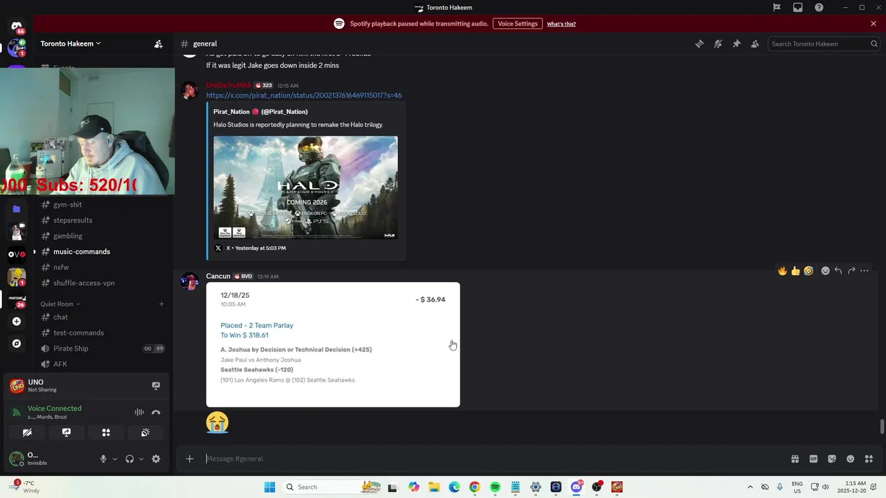Click the chat scrollbar thumb
Viewport: 886px width, 498px height.
(882, 426)
